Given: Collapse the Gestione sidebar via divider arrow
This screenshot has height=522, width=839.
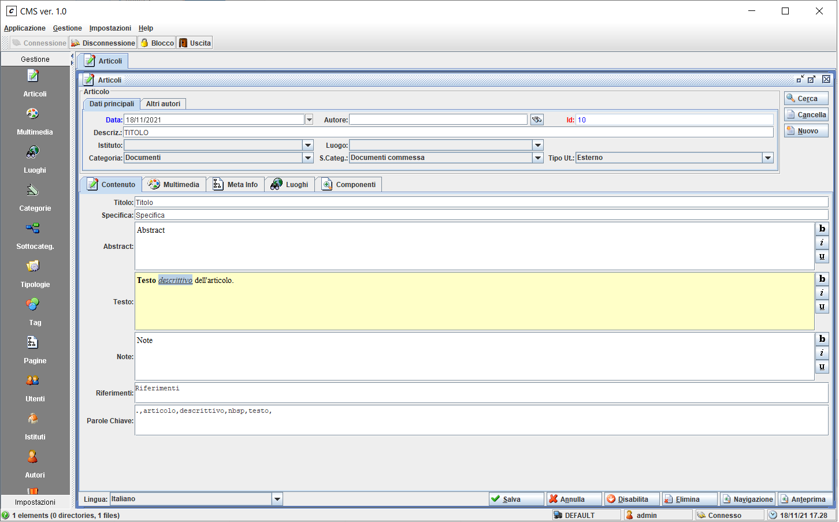Looking at the screenshot, I should click(72, 56).
